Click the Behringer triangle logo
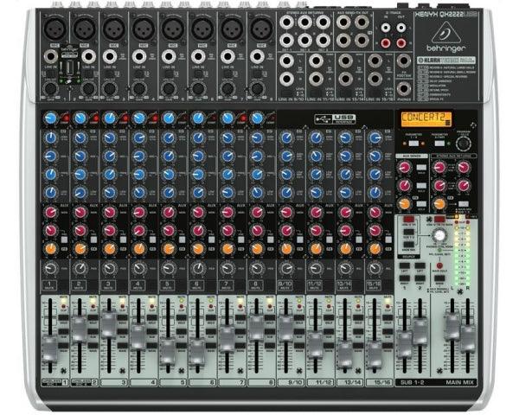The width and height of the screenshot is (519, 415). click(x=445, y=33)
